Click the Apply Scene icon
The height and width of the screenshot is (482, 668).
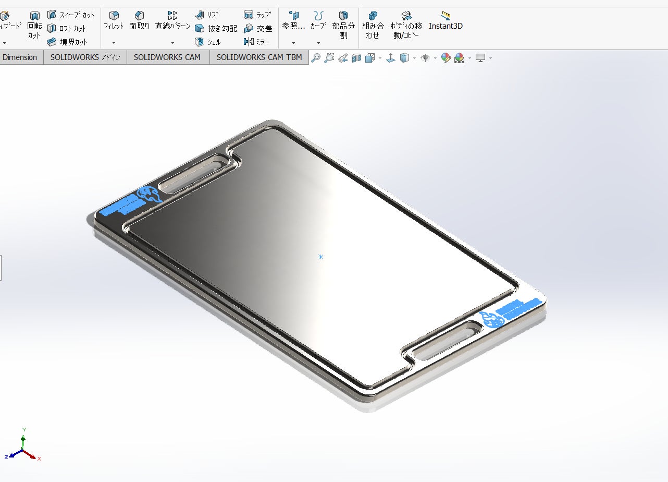point(460,58)
